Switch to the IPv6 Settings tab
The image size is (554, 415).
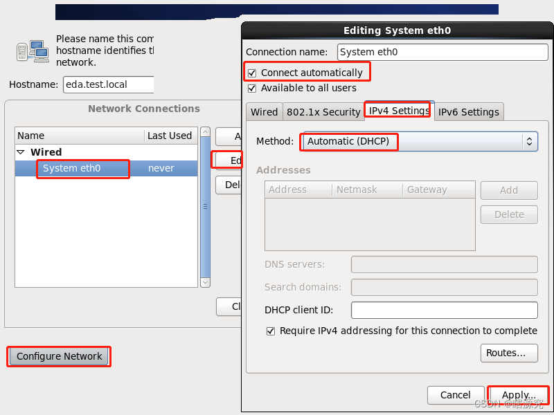point(469,111)
